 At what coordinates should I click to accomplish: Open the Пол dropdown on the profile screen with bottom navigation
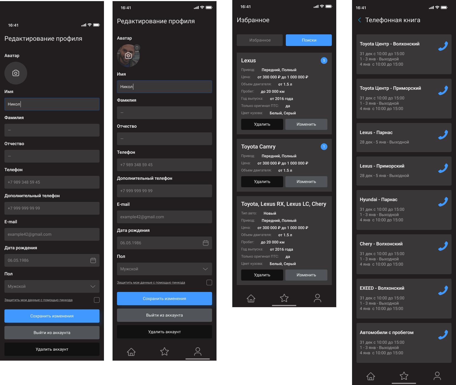[164, 269]
